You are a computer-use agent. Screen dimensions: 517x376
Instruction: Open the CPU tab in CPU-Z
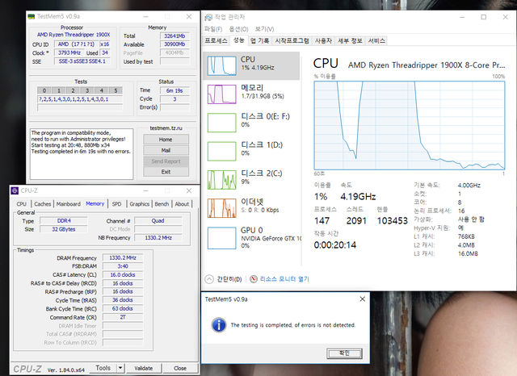click(22, 204)
